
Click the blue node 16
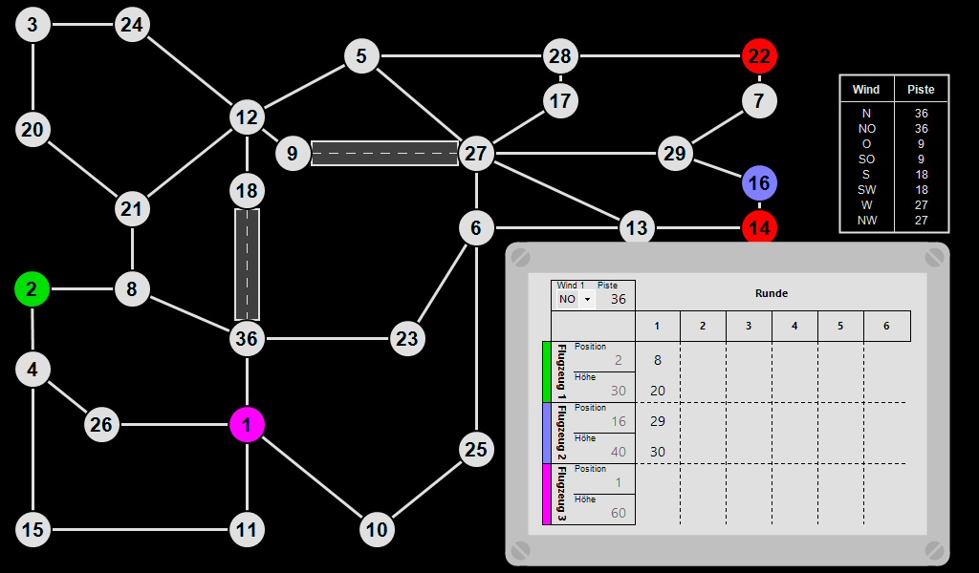tap(759, 182)
